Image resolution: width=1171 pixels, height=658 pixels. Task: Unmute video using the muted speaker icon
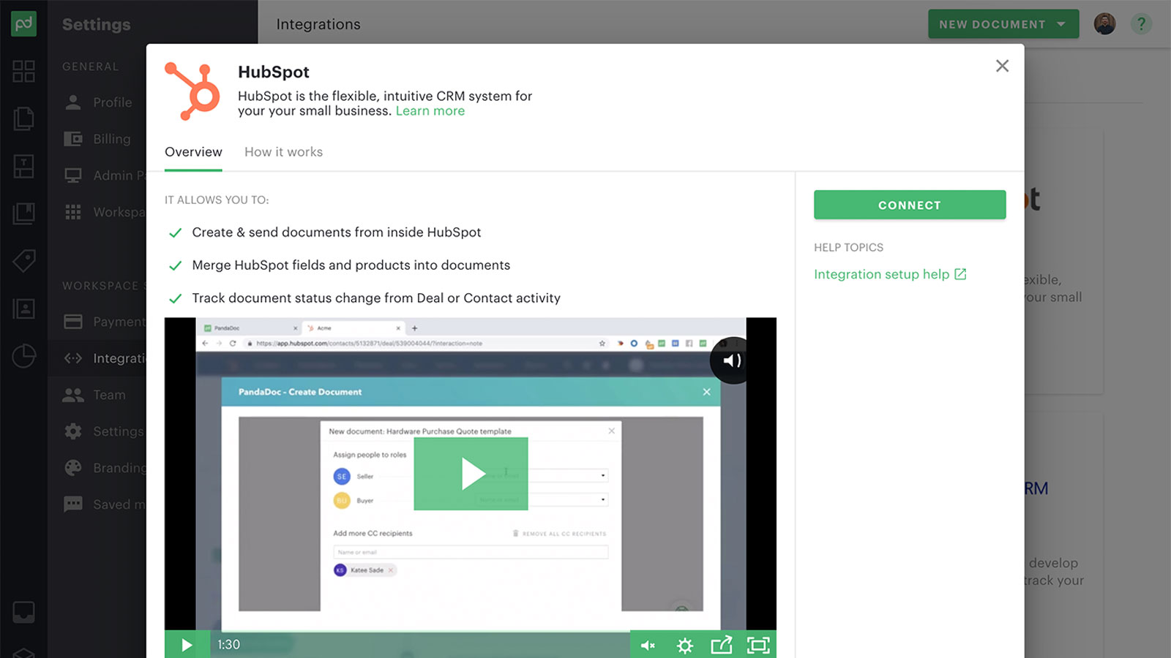[x=648, y=645]
